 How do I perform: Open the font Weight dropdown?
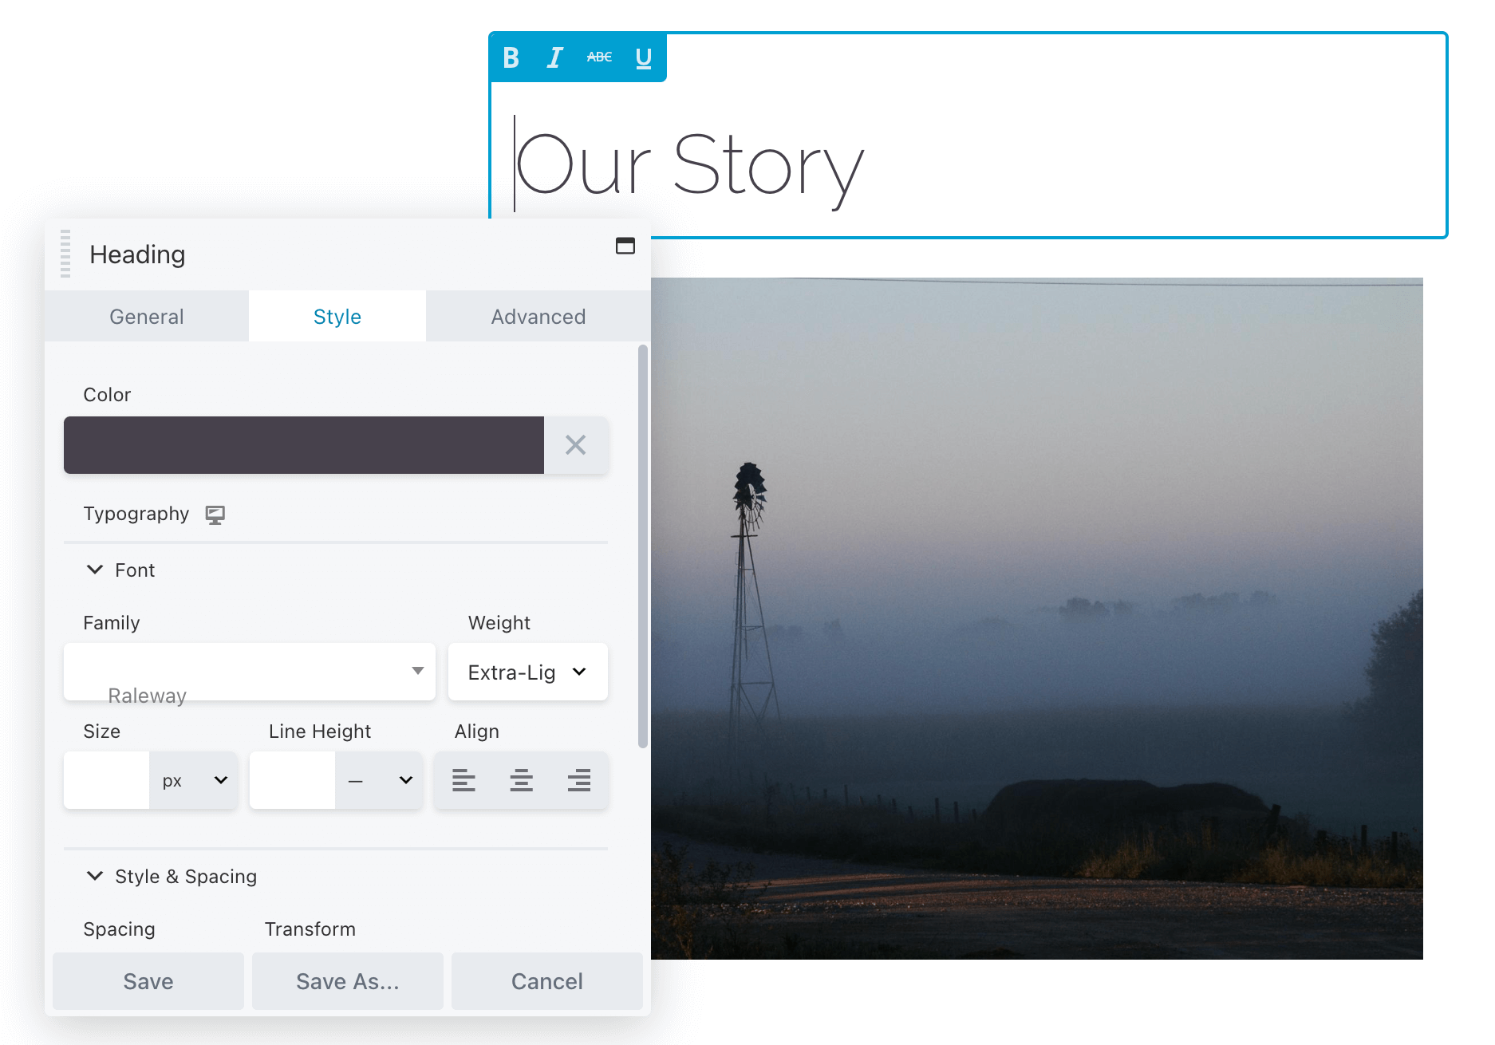(x=527, y=672)
